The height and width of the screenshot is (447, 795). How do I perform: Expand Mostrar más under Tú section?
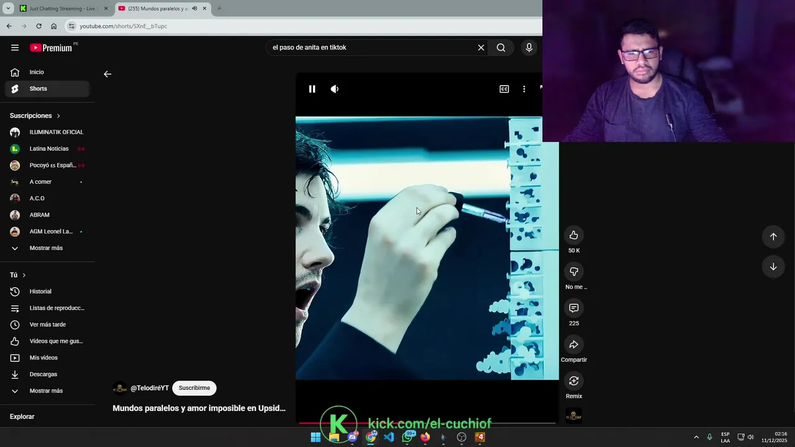click(x=47, y=391)
